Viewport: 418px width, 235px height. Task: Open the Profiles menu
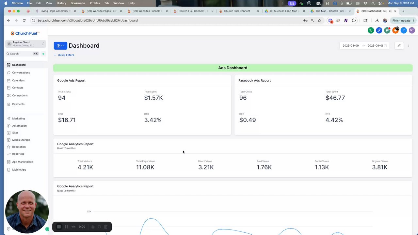point(95,3)
